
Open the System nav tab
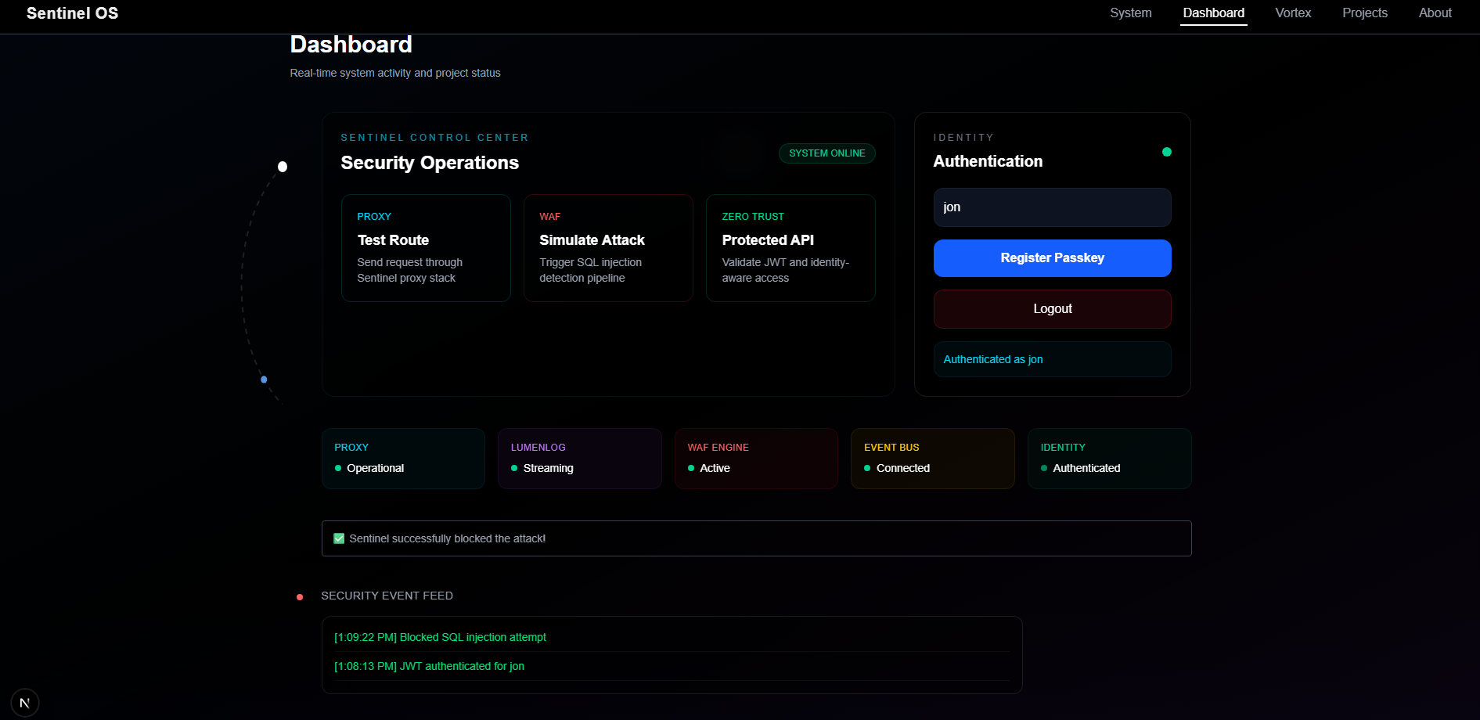(x=1131, y=13)
